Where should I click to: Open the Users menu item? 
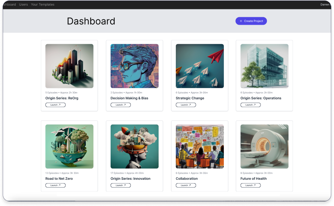click(x=24, y=4)
